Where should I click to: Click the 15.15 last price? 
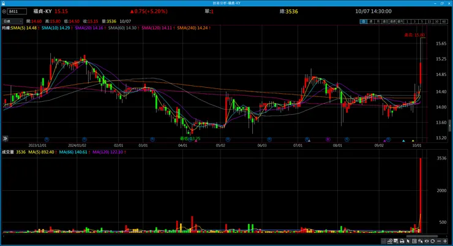click(61, 11)
